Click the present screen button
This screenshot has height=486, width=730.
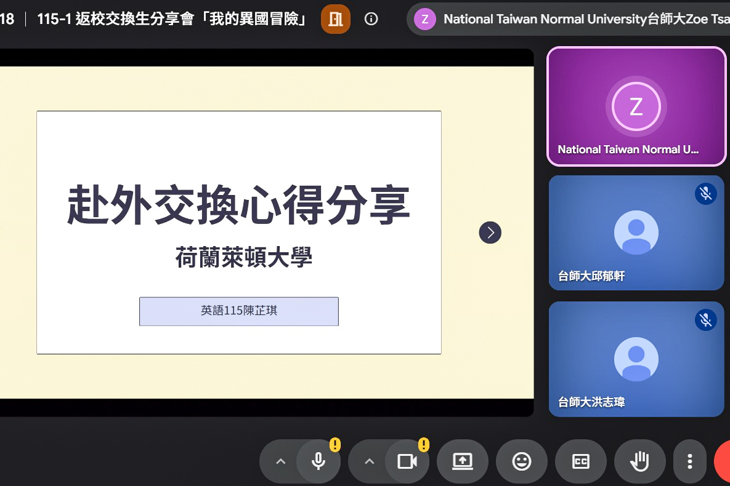point(462,462)
